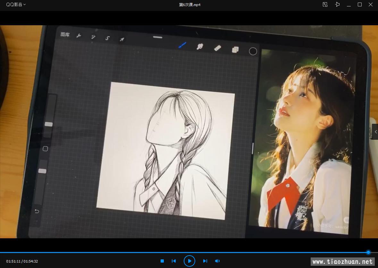Open the 图库 gallery in Procreate
This screenshot has width=378, height=268.
coord(65,35)
